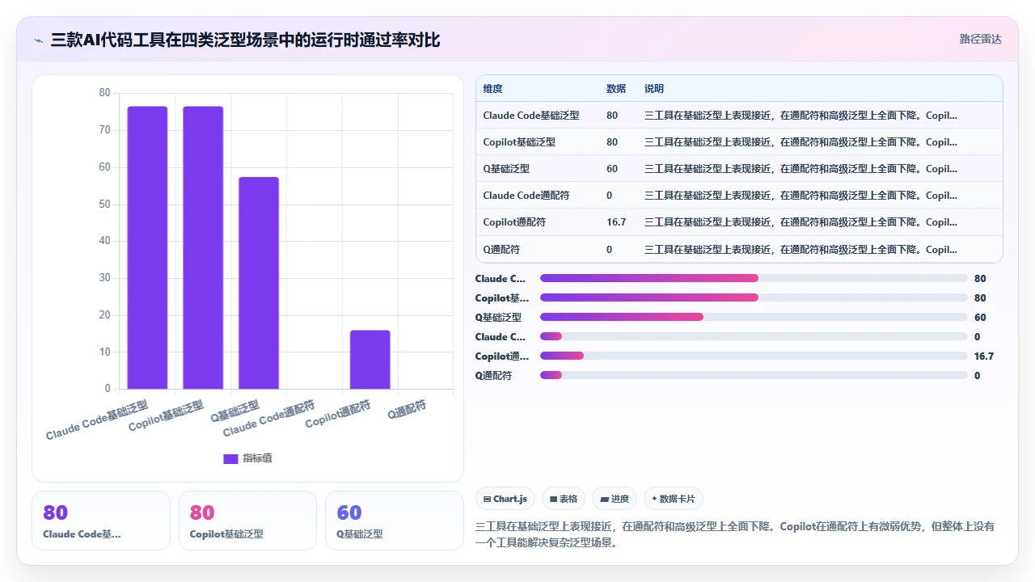This screenshot has height=582, width=1035.
Task: Click the Copilot通配符 x-axis label
Action: 338,414
